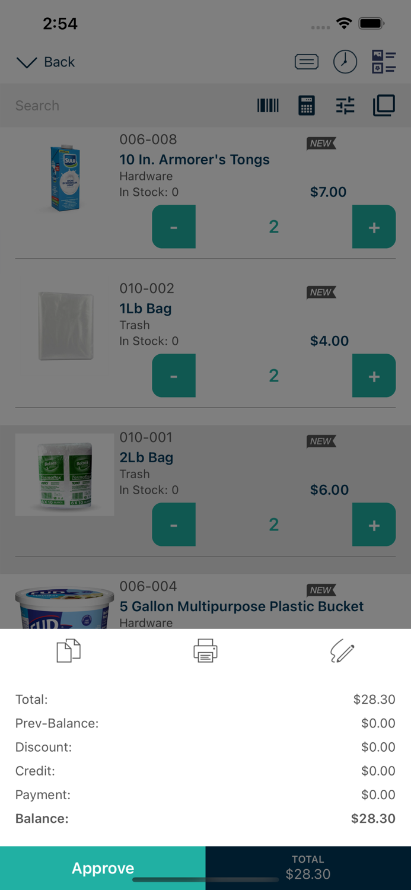Open the product list view icon
Screen dimensions: 411x890
click(384, 61)
